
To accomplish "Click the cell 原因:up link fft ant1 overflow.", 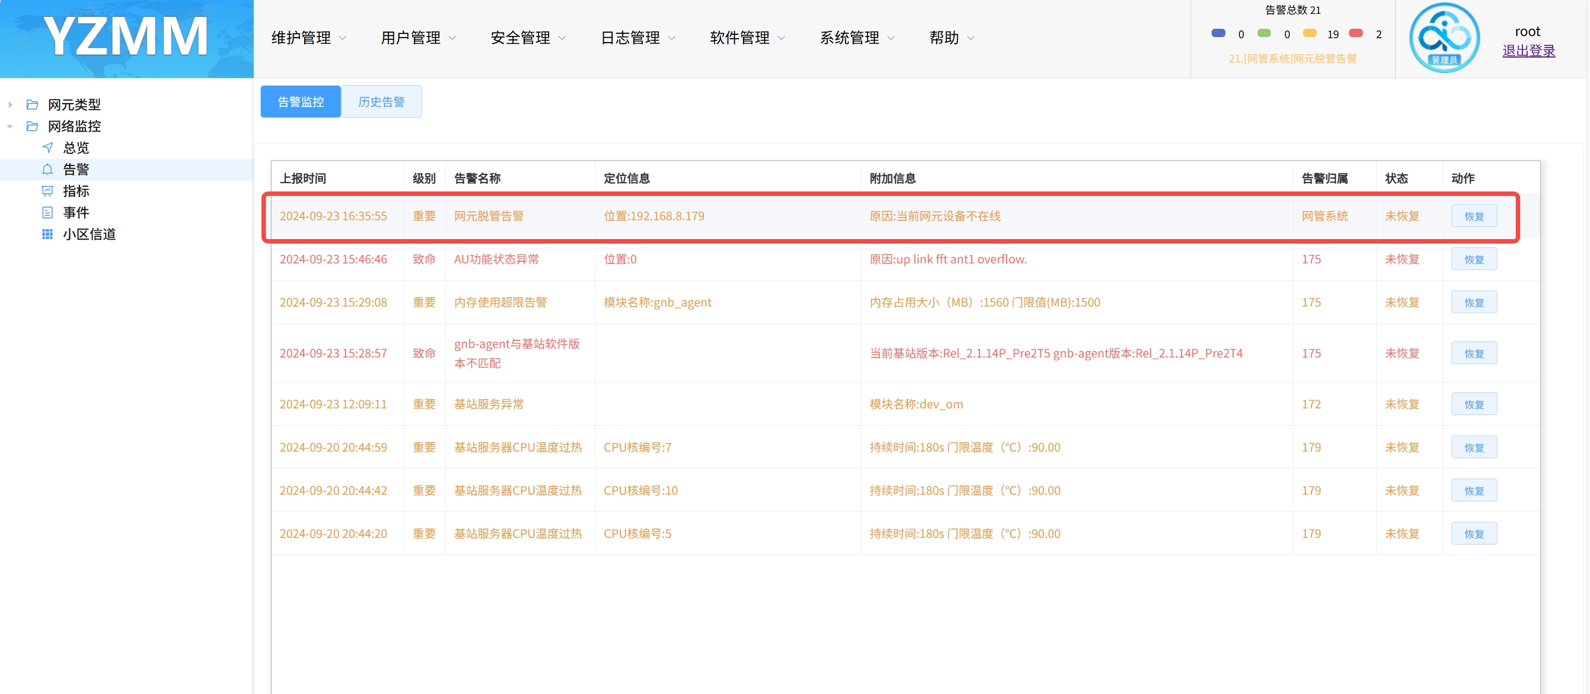I will click(948, 260).
